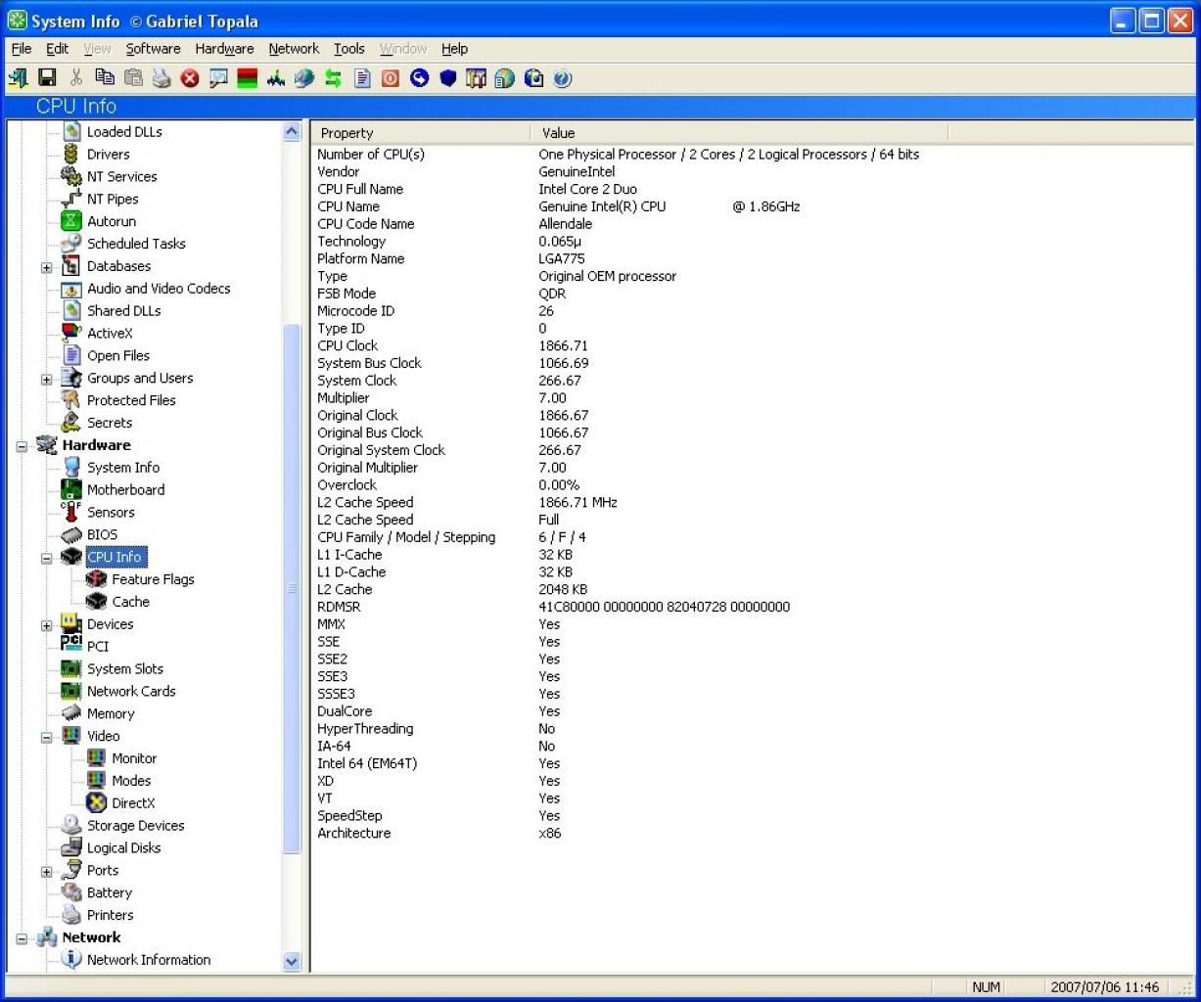Click the Save floppy disk toolbar icon
The height and width of the screenshot is (1002, 1201).
pos(46,78)
